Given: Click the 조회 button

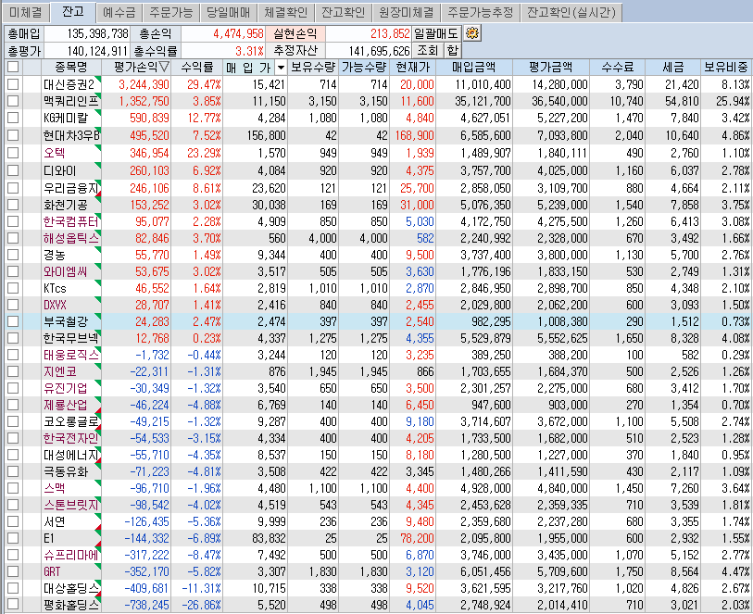Looking at the screenshot, I should coord(427,50).
